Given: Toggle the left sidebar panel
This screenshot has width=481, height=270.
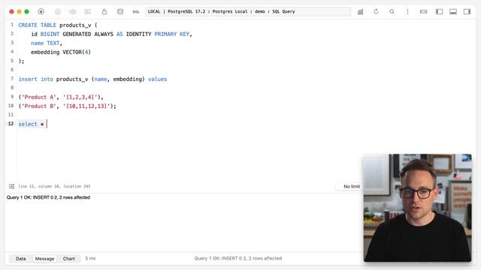Looking at the screenshot, I should 439,12.
